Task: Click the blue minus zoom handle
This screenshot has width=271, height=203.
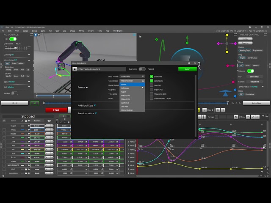Action: pos(235,96)
